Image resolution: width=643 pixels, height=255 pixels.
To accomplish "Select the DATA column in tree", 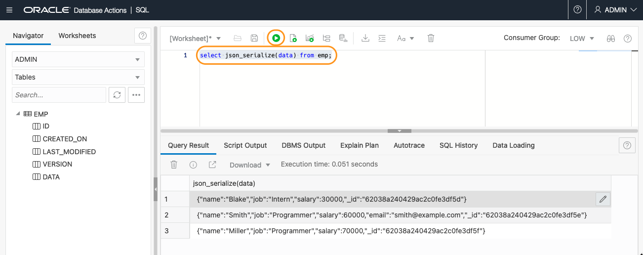I will point(51,177).
